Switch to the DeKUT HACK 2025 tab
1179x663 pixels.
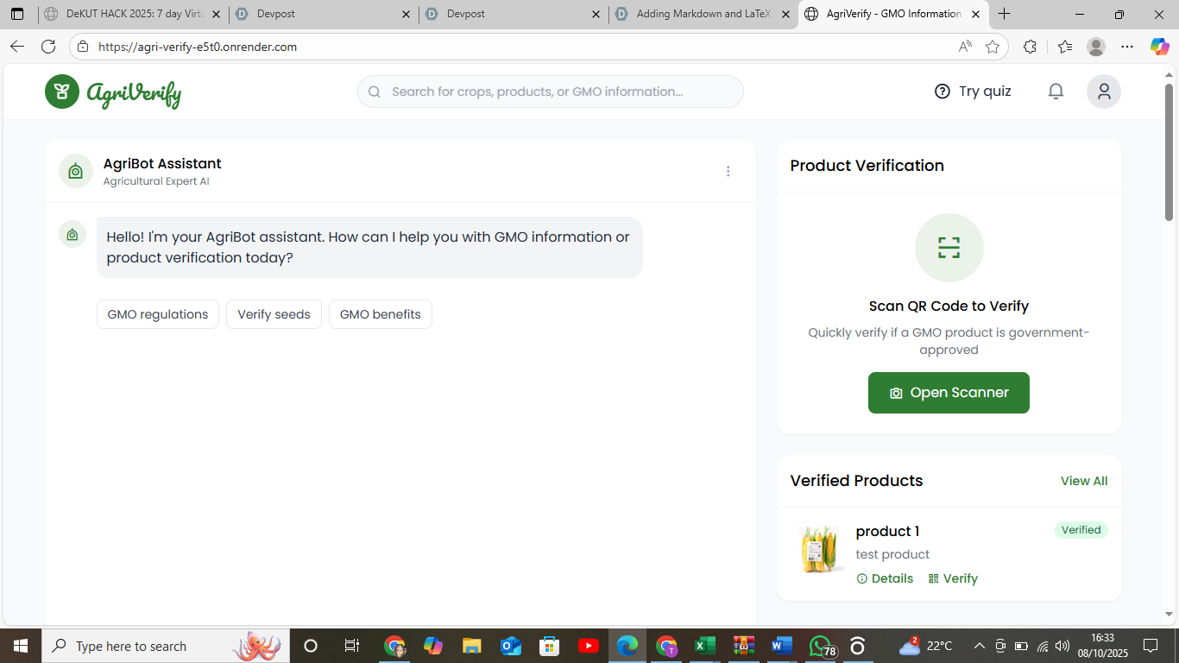pyautogui.click(x=133, y=14)
